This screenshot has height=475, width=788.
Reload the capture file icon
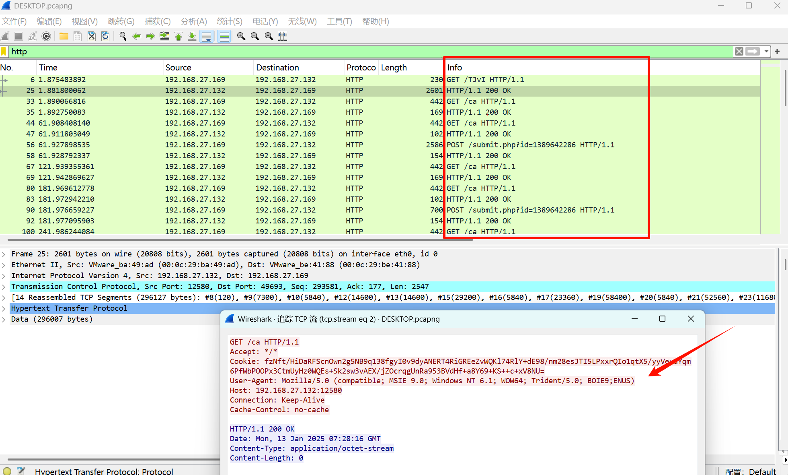point(105,36)
